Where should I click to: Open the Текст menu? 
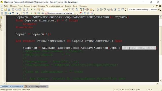pos(21,6)
